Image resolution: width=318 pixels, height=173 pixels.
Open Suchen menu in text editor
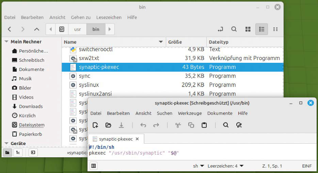(x=164, y=113)
